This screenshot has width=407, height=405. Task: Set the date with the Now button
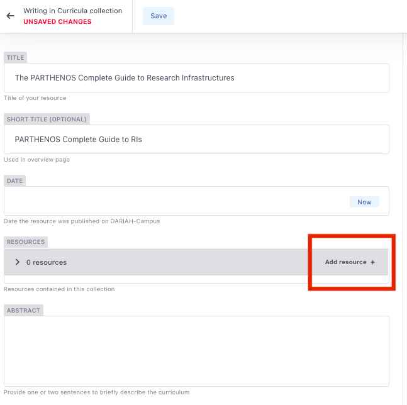(x=364, y=202)
